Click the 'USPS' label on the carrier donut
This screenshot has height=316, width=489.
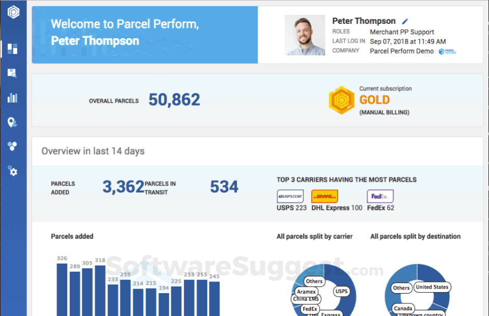[x=341, y=292]
